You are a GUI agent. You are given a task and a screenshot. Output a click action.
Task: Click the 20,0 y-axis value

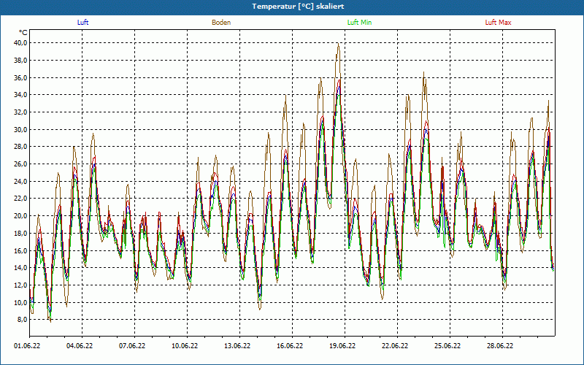(20, 216)
